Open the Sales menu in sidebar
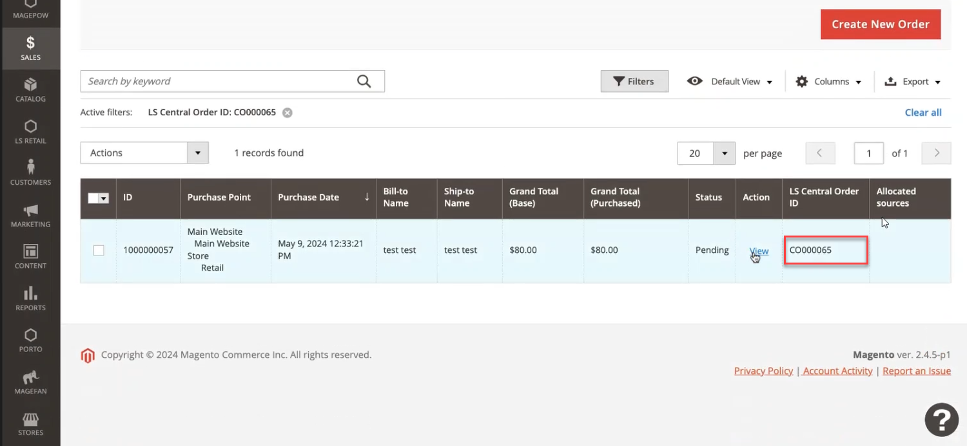 click(30, 48)
